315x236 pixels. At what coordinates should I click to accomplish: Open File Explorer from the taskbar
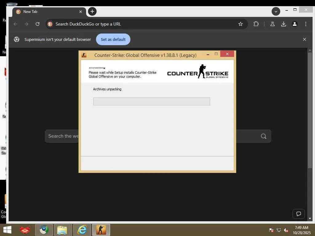pos(63,230)
